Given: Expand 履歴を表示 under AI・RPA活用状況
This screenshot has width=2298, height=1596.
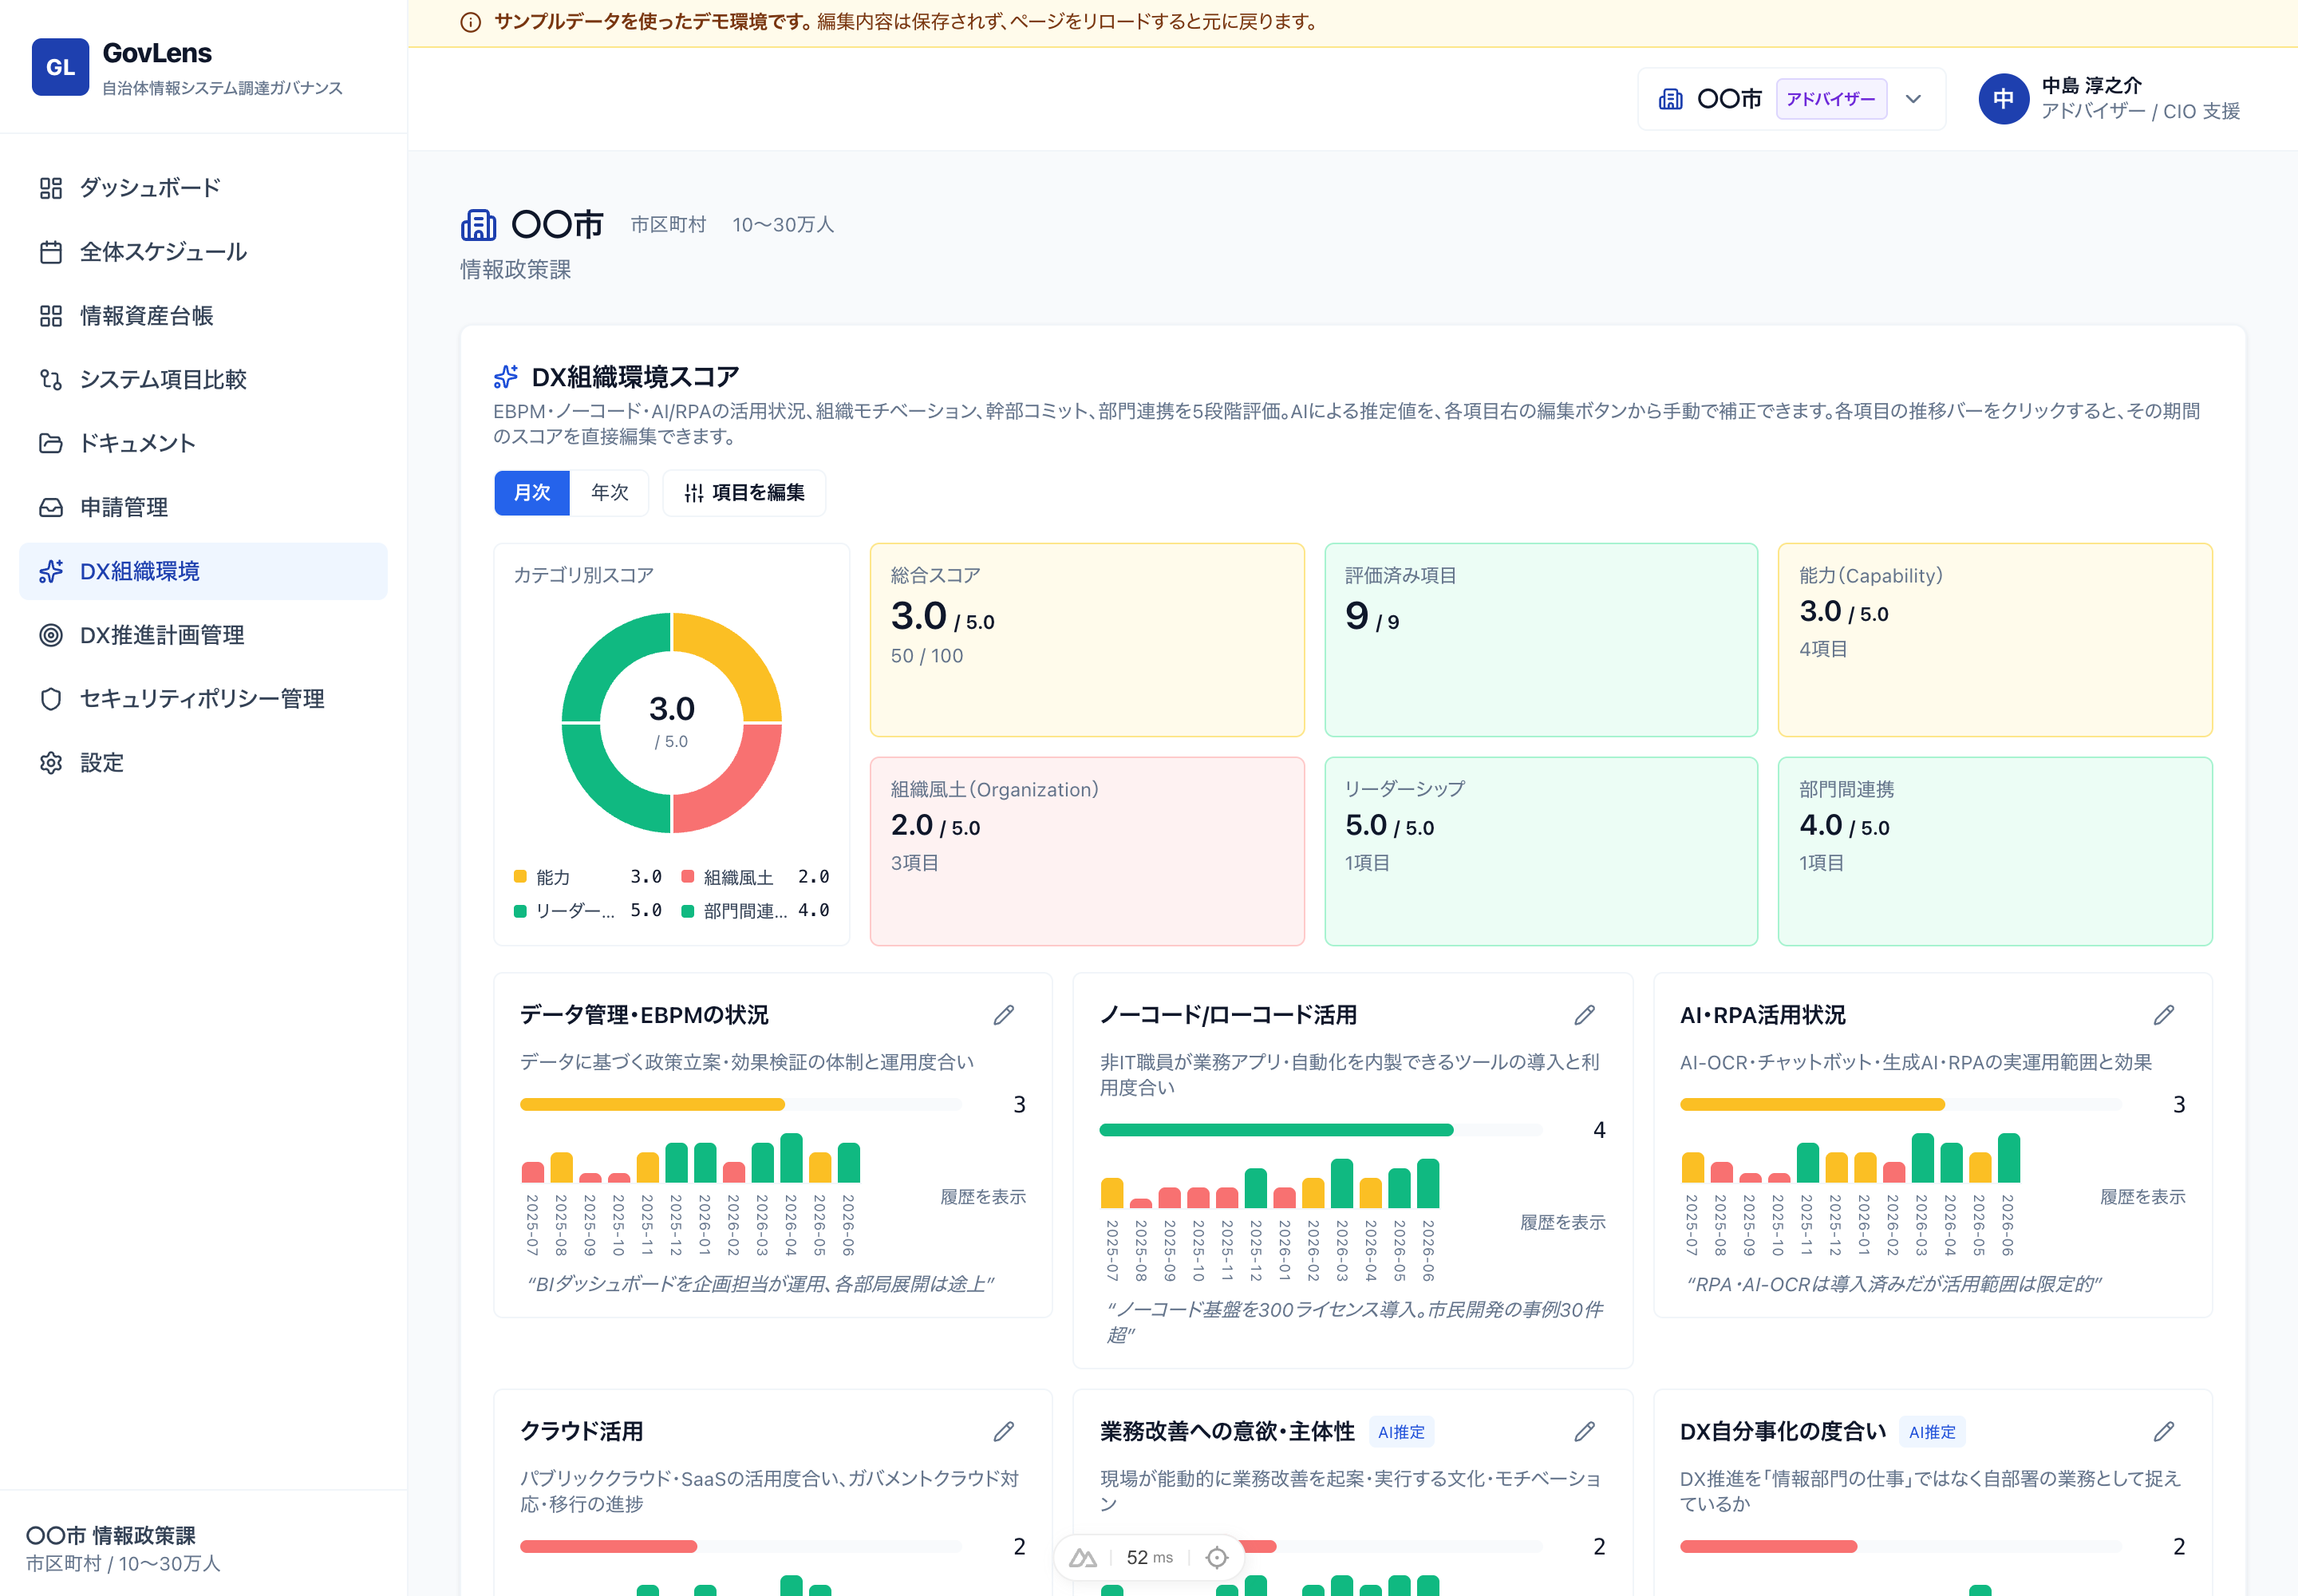Looking at the screenshot, I should tap(2142, 1197).
